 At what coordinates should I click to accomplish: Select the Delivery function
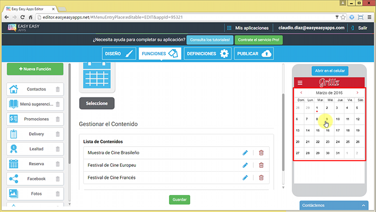coord(35,134)
